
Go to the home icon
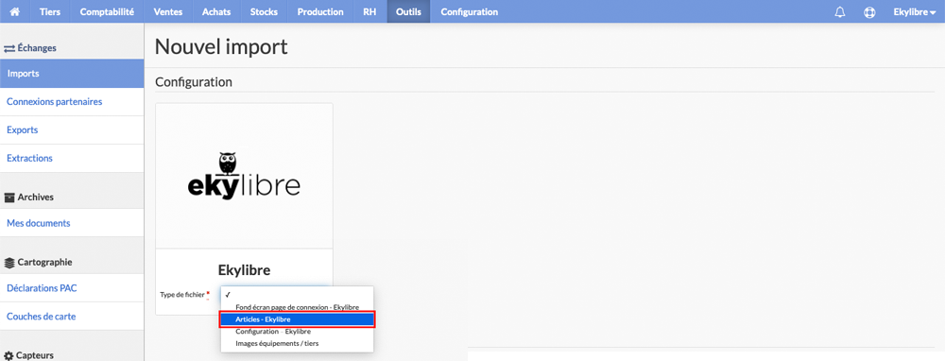point(15,11)
